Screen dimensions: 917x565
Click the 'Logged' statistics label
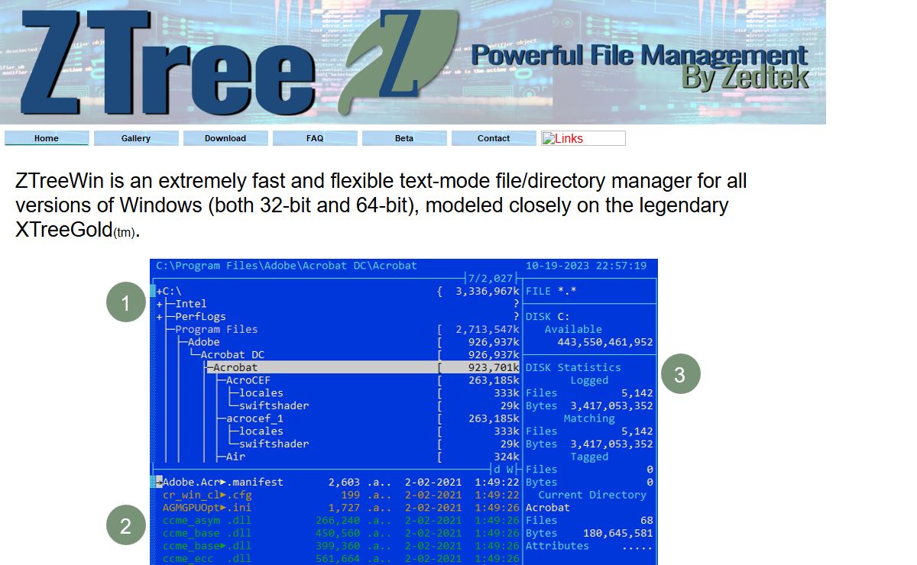pyautogui.click(x=589, y=380)
